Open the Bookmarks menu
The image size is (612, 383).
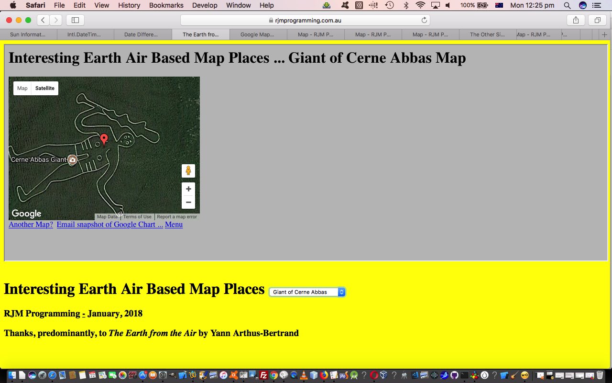pos(166,5)
